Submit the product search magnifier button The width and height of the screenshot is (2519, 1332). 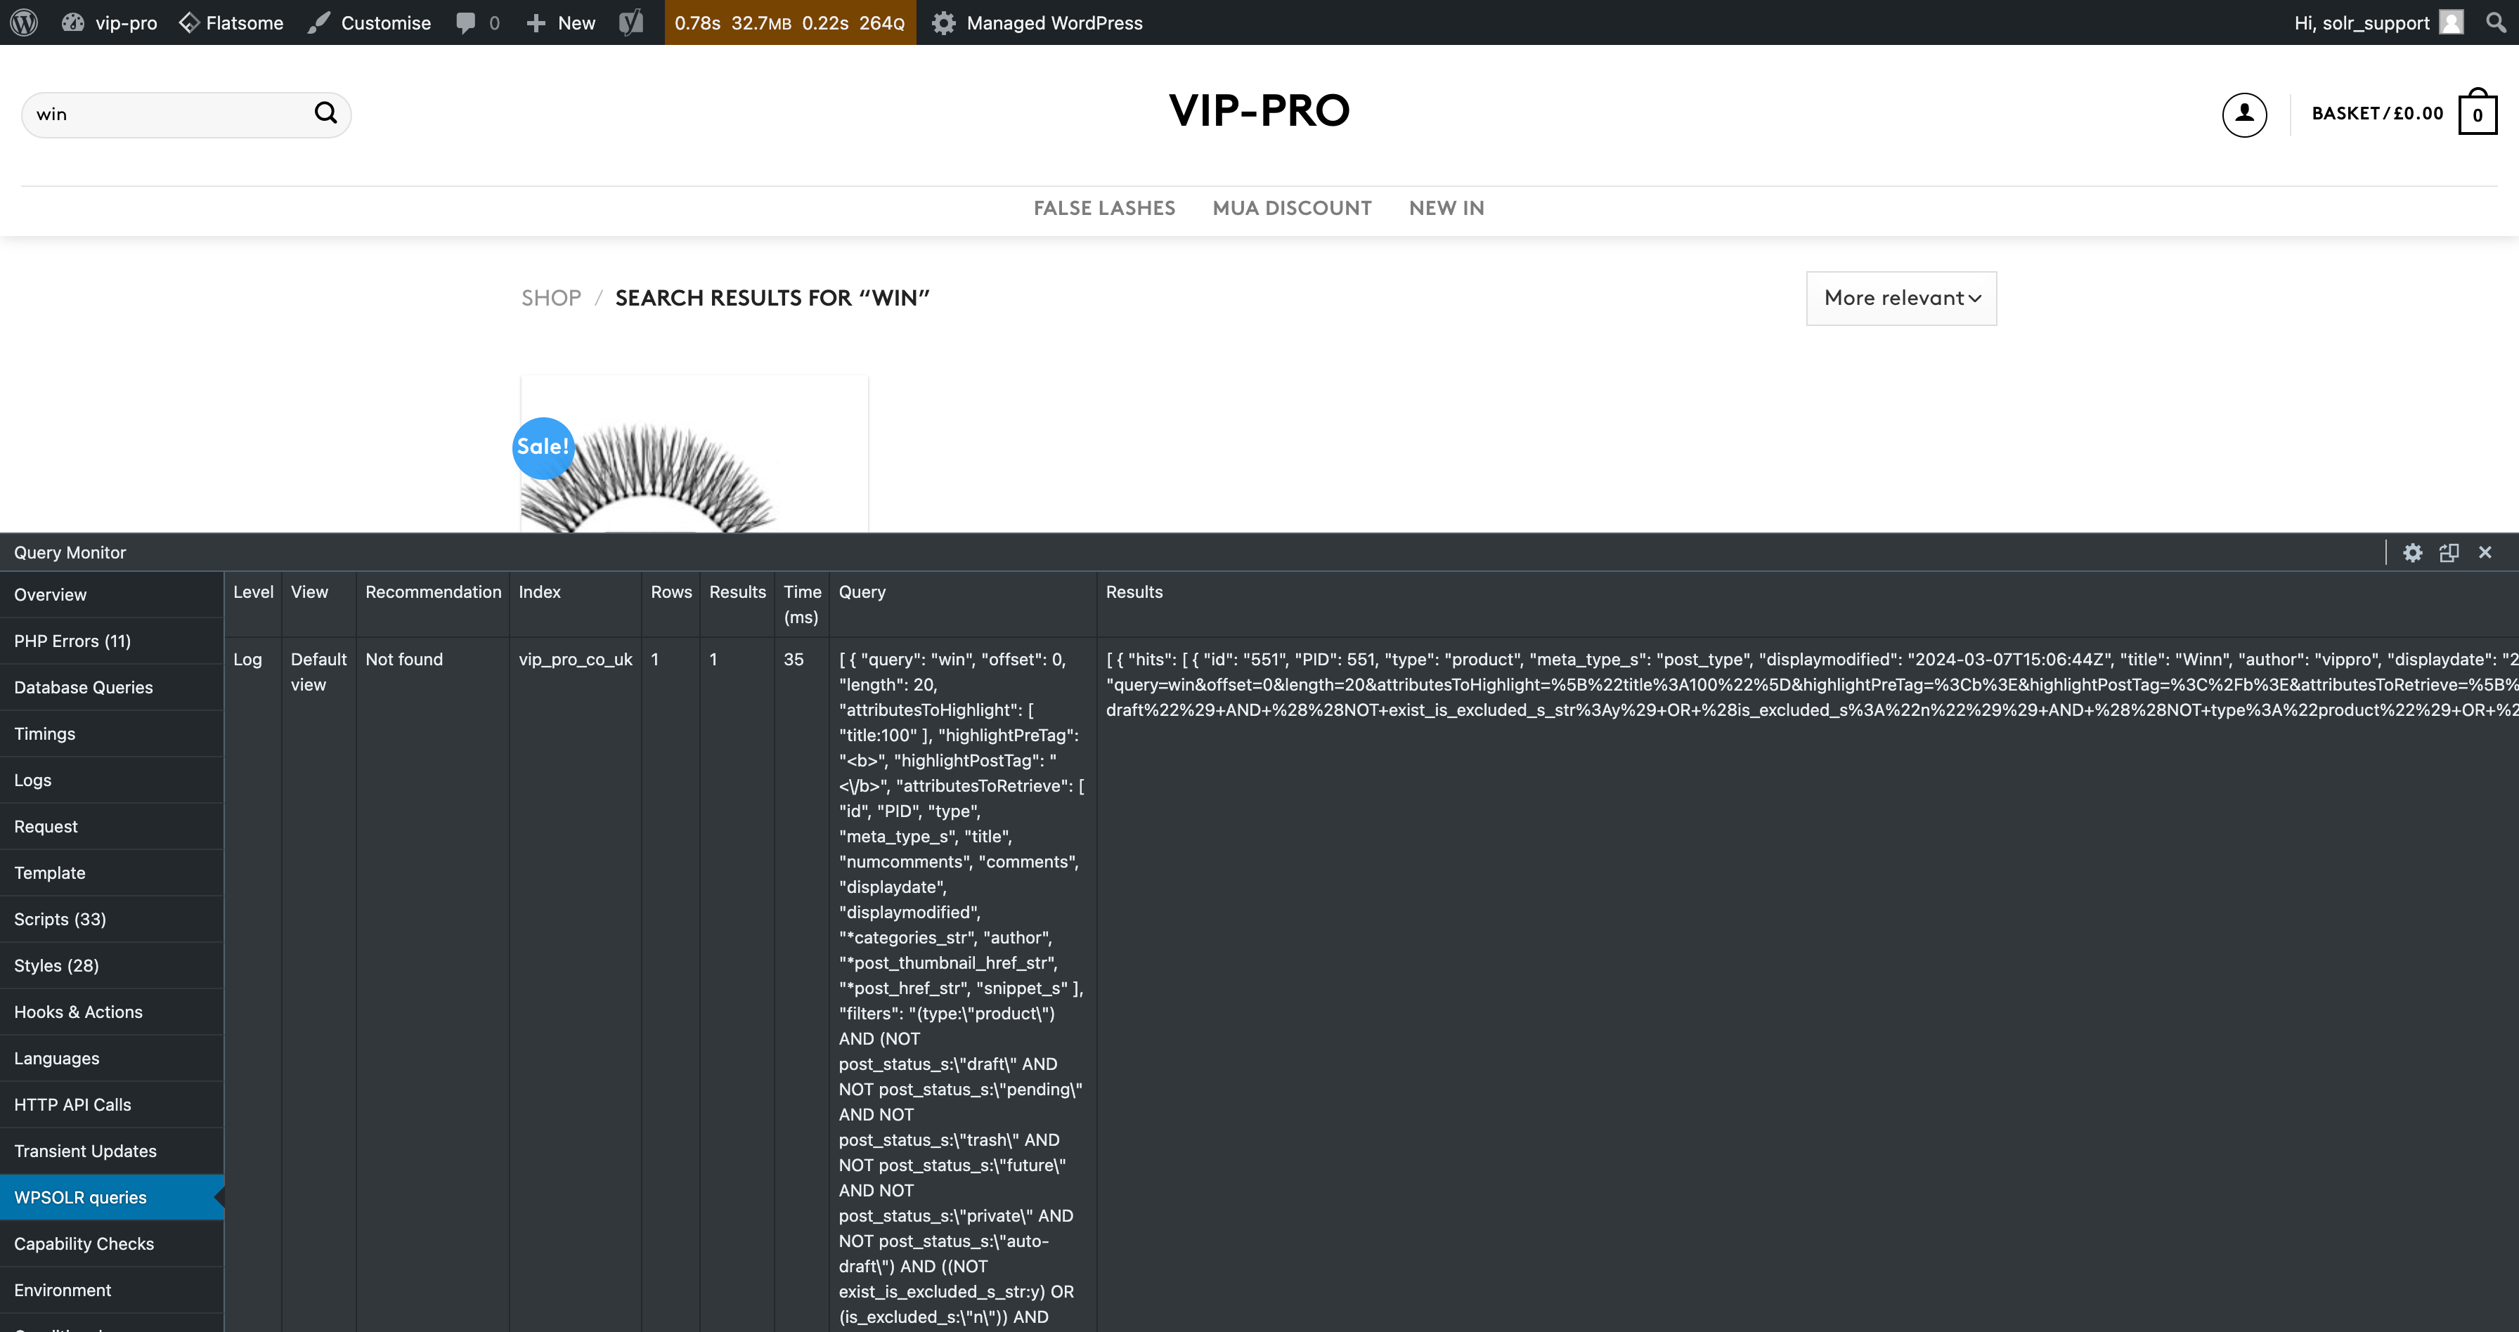(x=325, y=113)
